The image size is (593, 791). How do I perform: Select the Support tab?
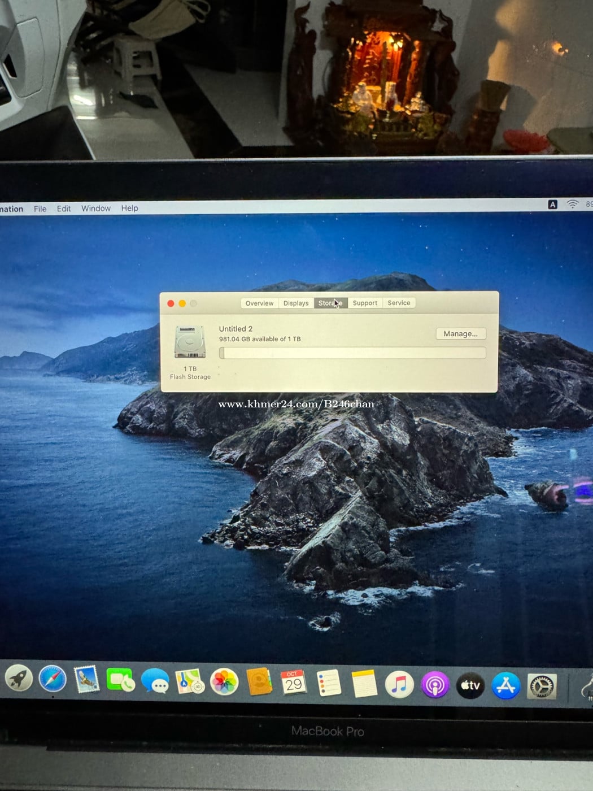pos(365,303)
